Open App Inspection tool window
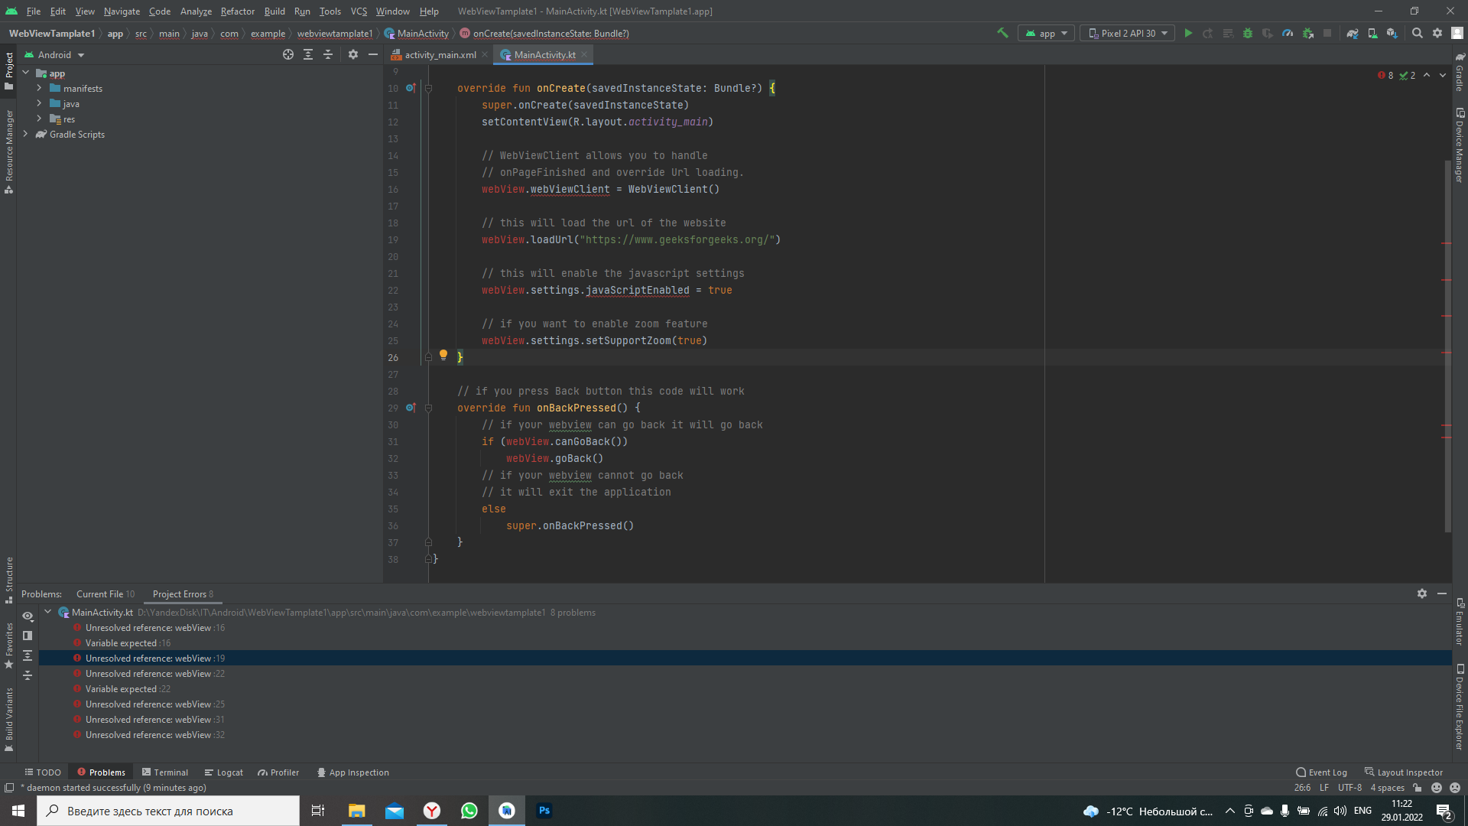 pyautogui.click(x=352, y=772)
